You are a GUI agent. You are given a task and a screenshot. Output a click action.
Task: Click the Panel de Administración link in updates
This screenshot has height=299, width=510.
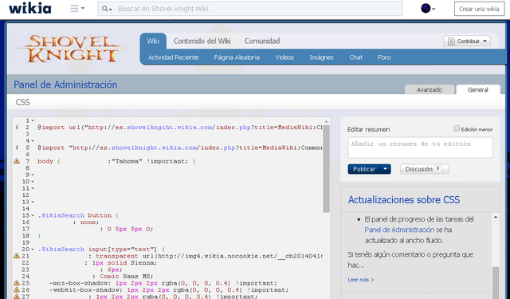pos(399,230)
